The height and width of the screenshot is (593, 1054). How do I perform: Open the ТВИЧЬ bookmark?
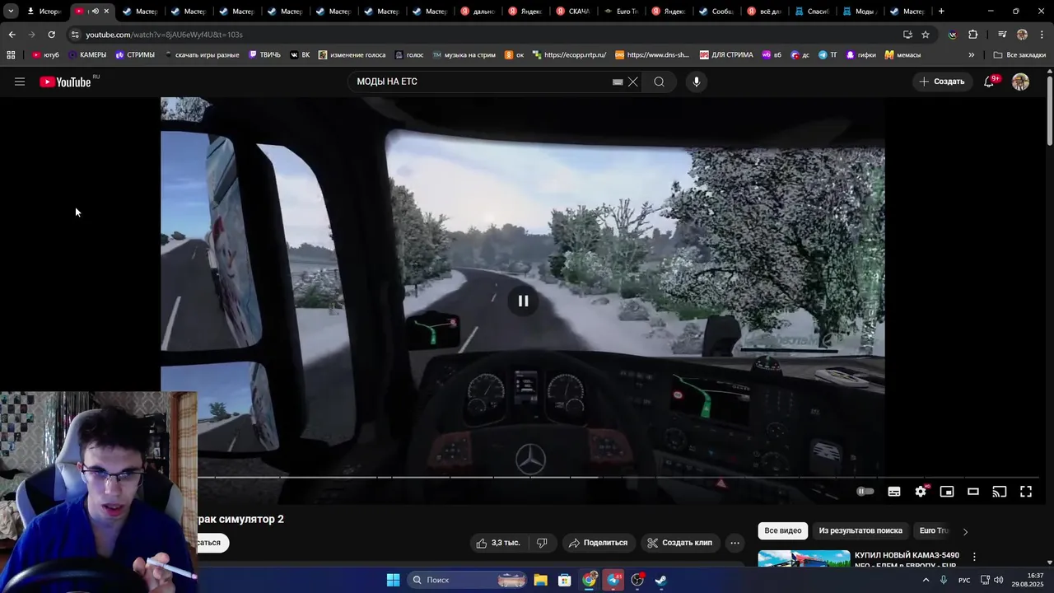(x=264, y=55)
